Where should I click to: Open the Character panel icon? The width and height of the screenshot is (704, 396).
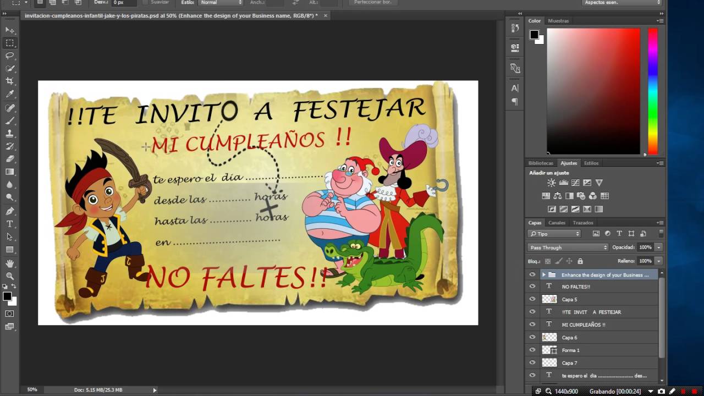click(x=515, y=88)
